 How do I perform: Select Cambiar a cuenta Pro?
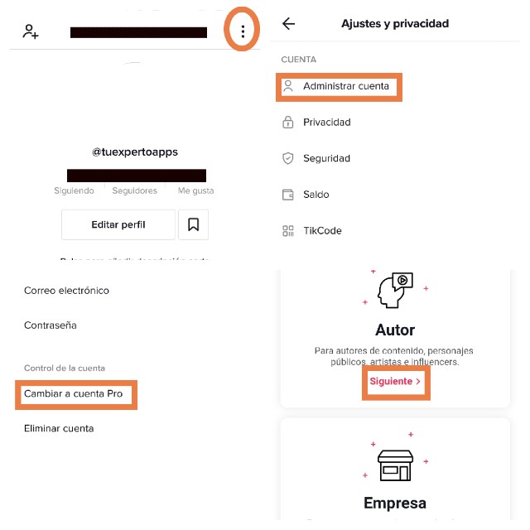pyautogui.click(x=73, y=393)
